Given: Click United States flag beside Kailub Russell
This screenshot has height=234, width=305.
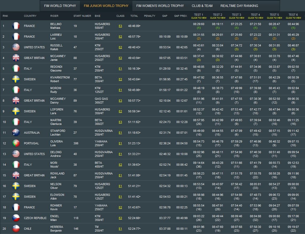Looking at the screenshot, I should click(x=16, y=47).
